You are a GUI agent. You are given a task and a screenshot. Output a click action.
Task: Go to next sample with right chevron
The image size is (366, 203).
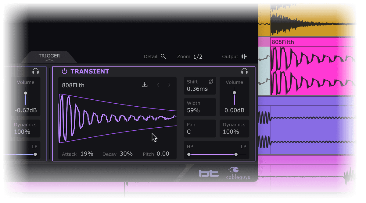click(170, 85)
